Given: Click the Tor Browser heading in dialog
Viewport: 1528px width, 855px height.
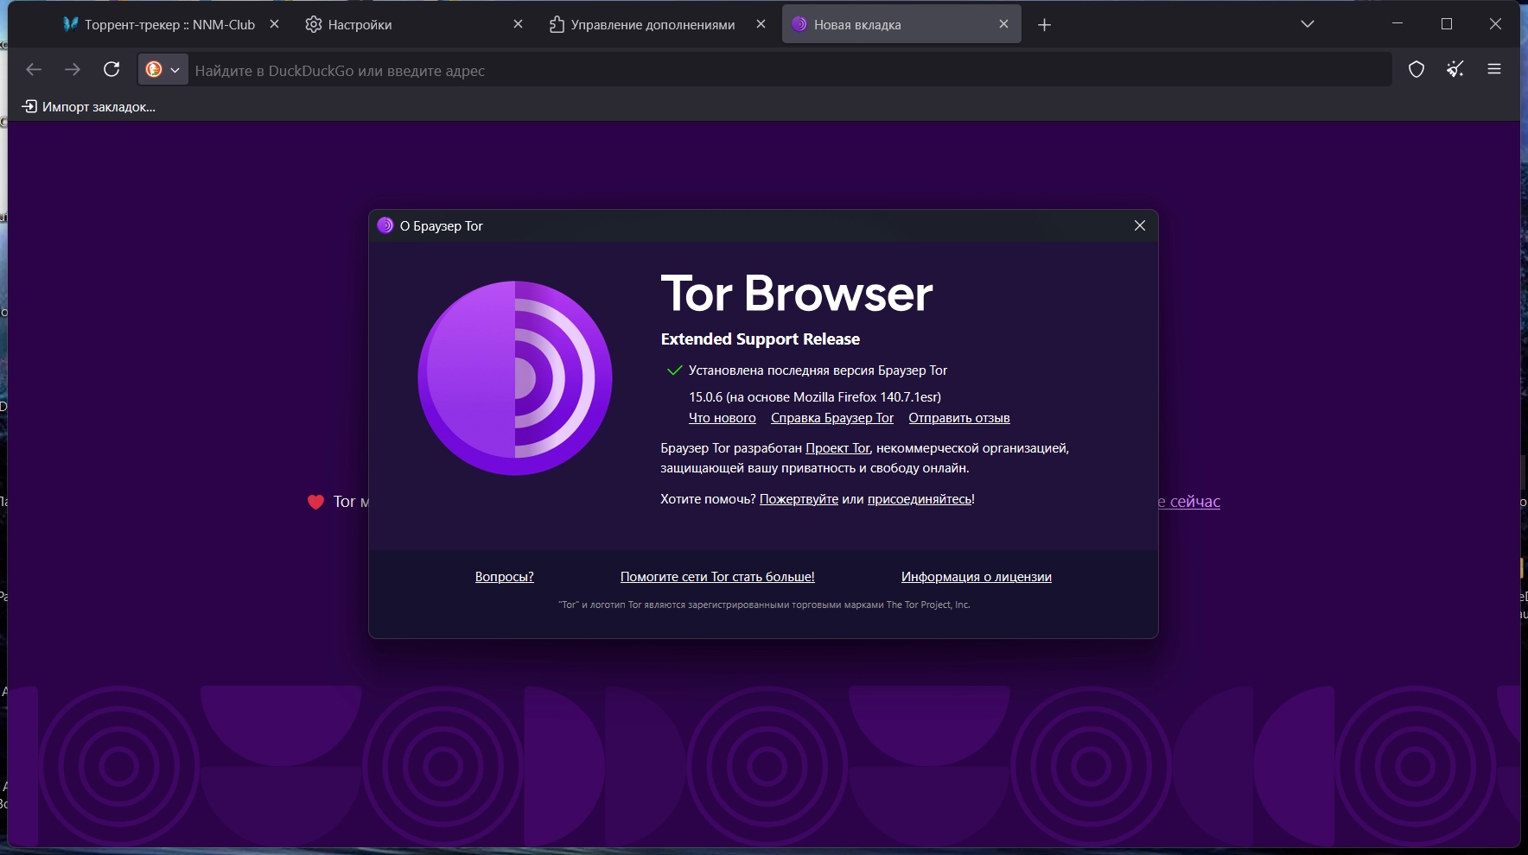Looking at the screenshot, I should pos(797,294).
